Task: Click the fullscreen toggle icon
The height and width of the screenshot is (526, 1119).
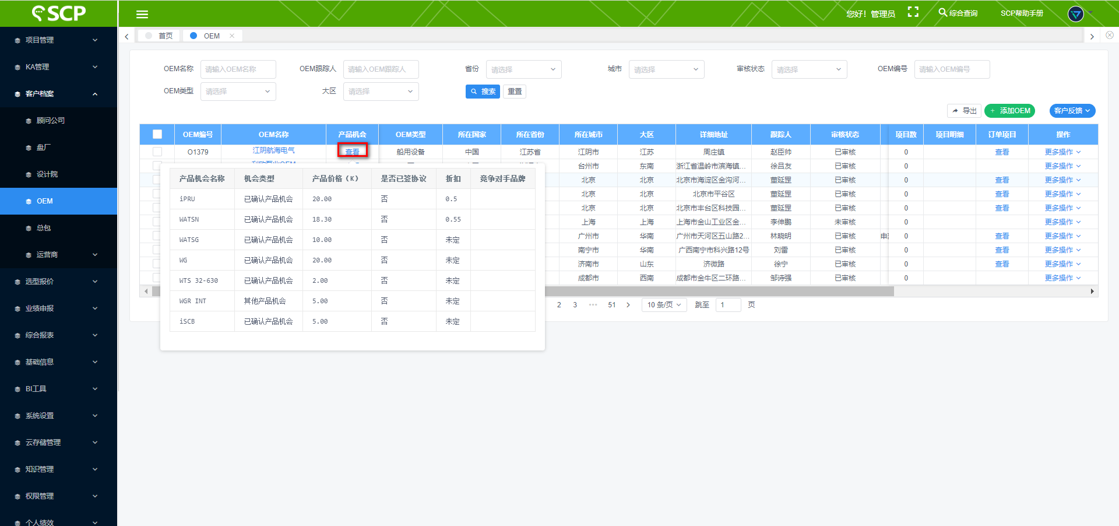Action: [913, 12]
